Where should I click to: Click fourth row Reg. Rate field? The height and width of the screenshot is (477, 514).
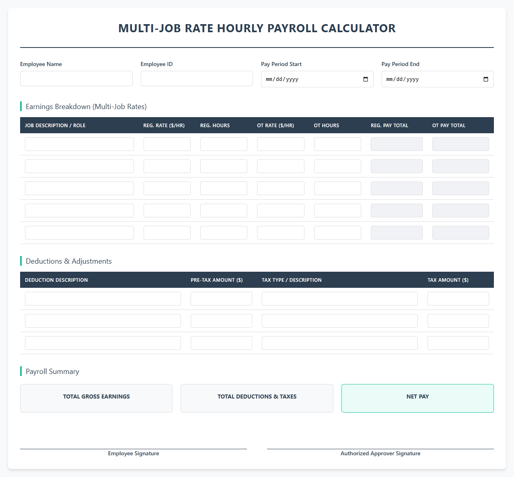167,211
